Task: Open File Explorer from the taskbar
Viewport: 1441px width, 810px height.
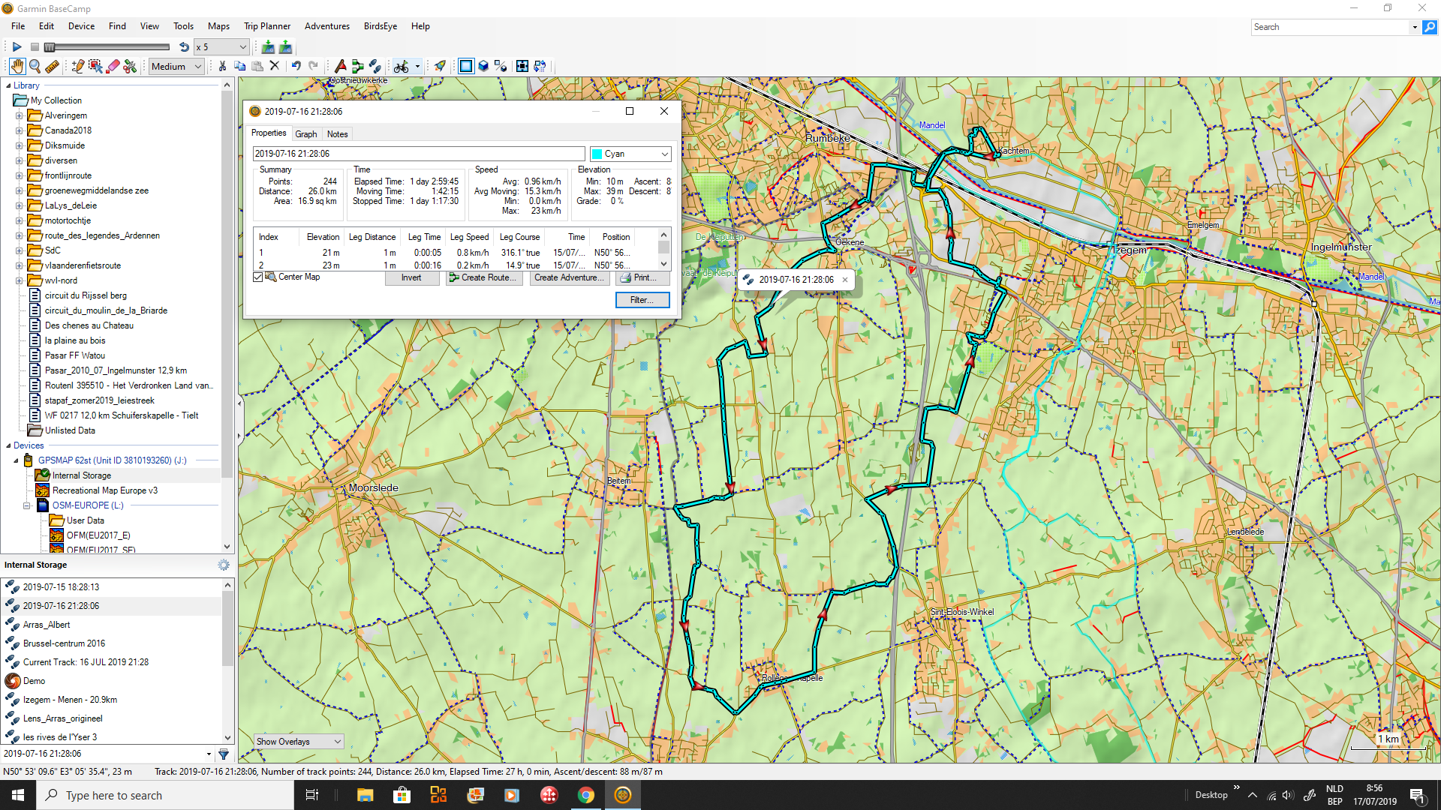Action: tap(365, 795)
